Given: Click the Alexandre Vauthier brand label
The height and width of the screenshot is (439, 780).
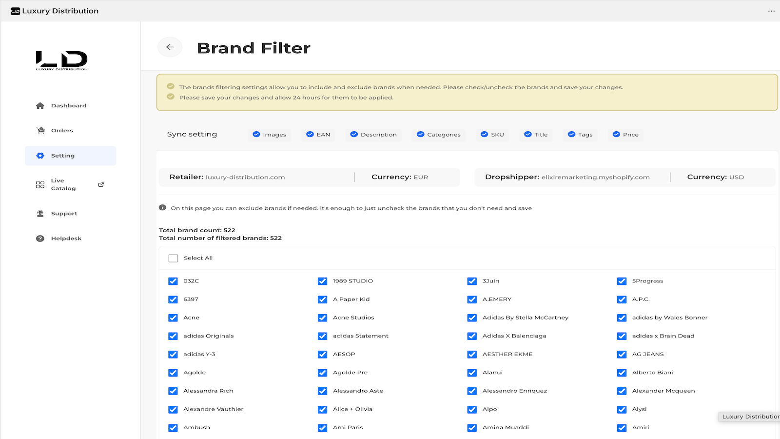Looking at the screenshot, I should 213,409.
